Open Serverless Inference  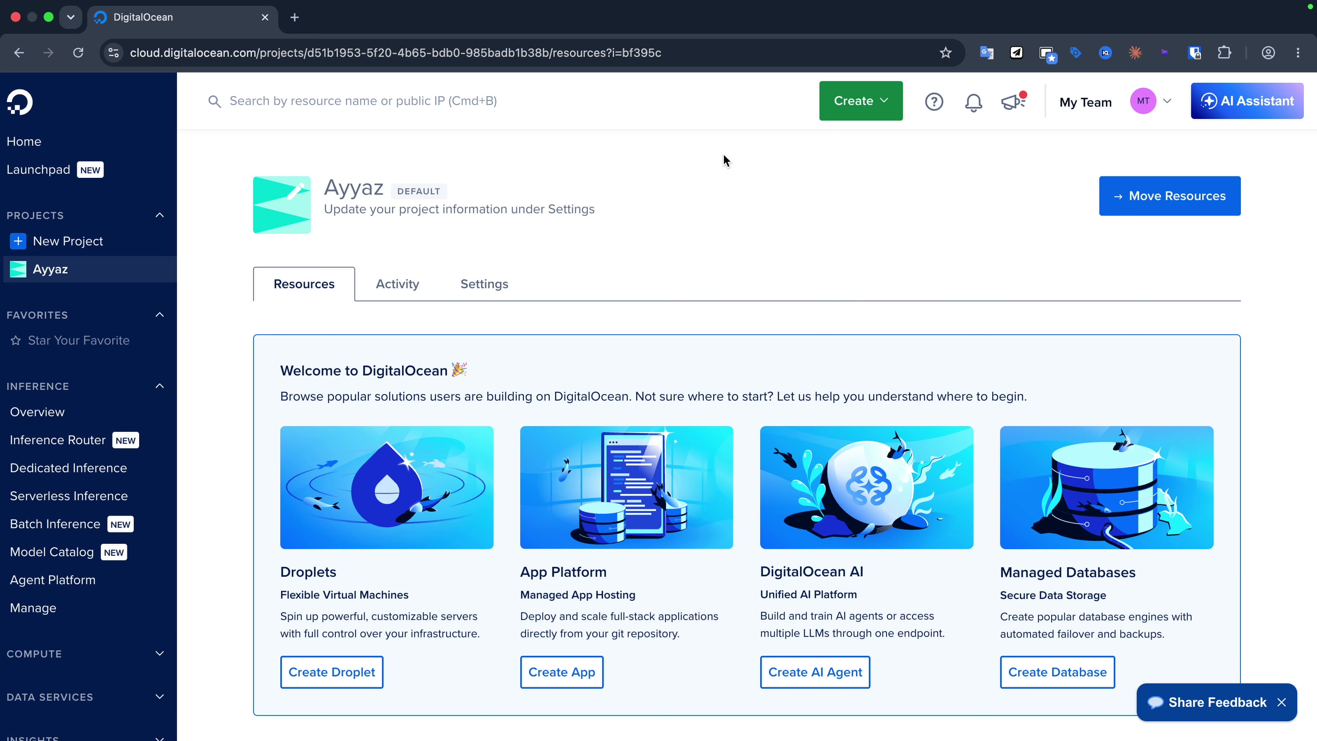[x=69, y=496]
